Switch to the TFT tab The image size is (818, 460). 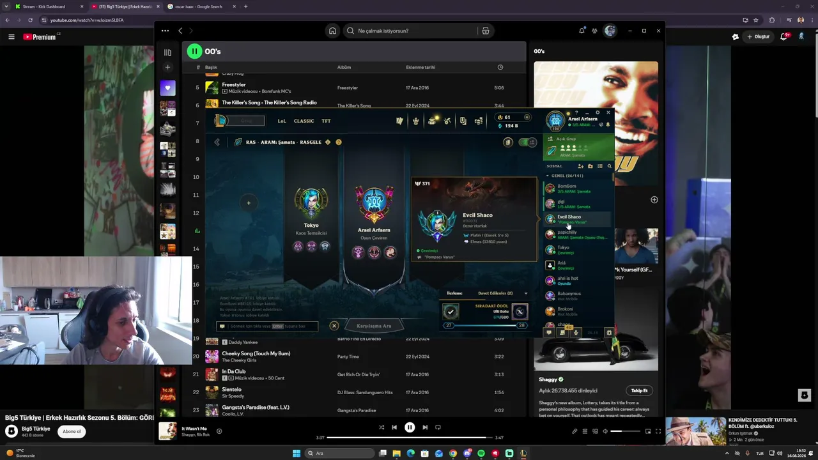pyautogui.click(x=326, y=121)
